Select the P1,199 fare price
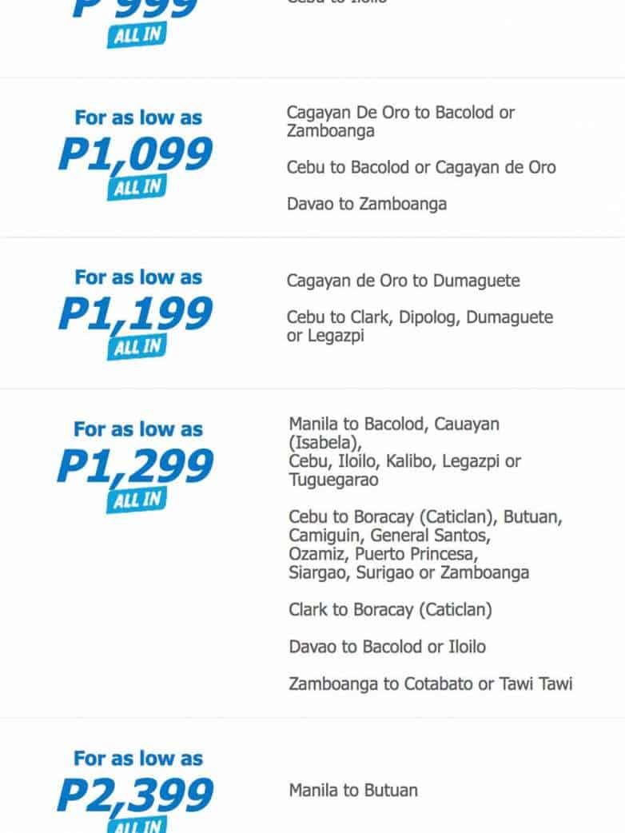The height and width of the screenshot is (833, 625). [136, 314]
